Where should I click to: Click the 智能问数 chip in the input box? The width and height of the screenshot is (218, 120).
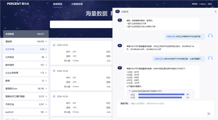coord(124,103)
